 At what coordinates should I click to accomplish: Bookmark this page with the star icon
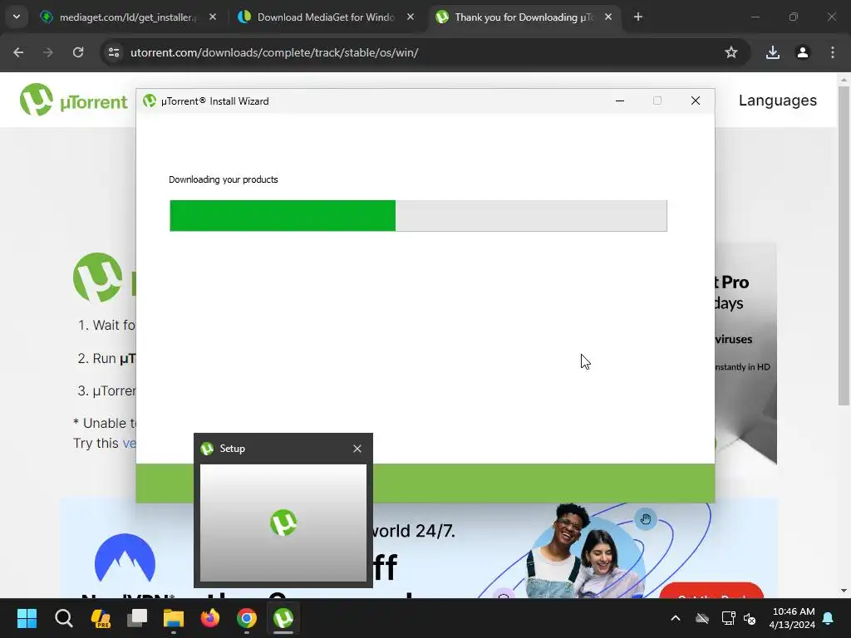[731, 52]
